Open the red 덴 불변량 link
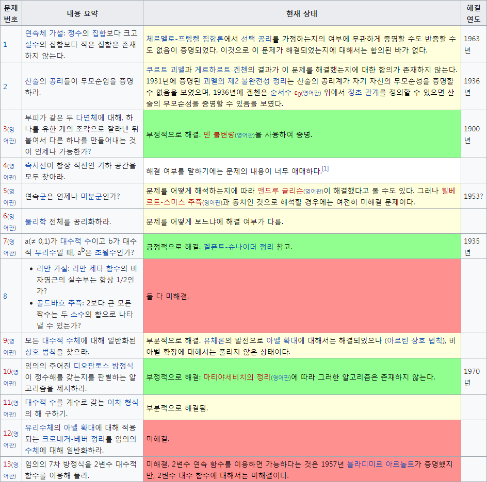 pos(219,134)
